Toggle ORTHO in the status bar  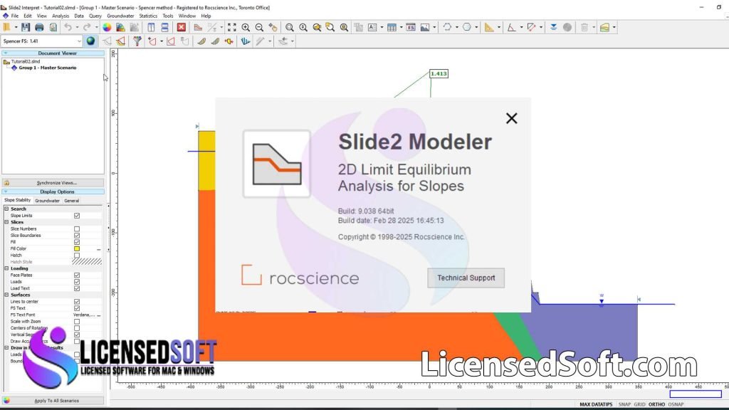coord(656,404)
